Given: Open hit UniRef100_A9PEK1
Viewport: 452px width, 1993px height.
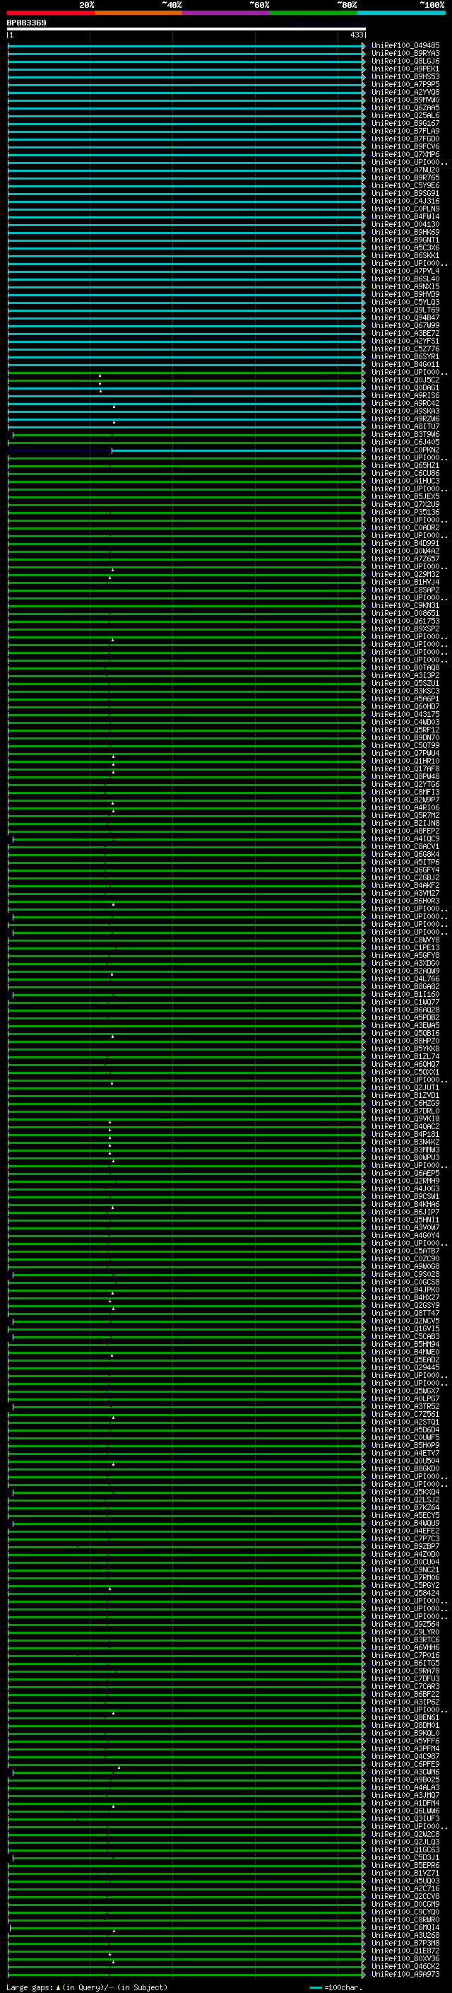Looking at the screenshot, I should coord(405,69).
